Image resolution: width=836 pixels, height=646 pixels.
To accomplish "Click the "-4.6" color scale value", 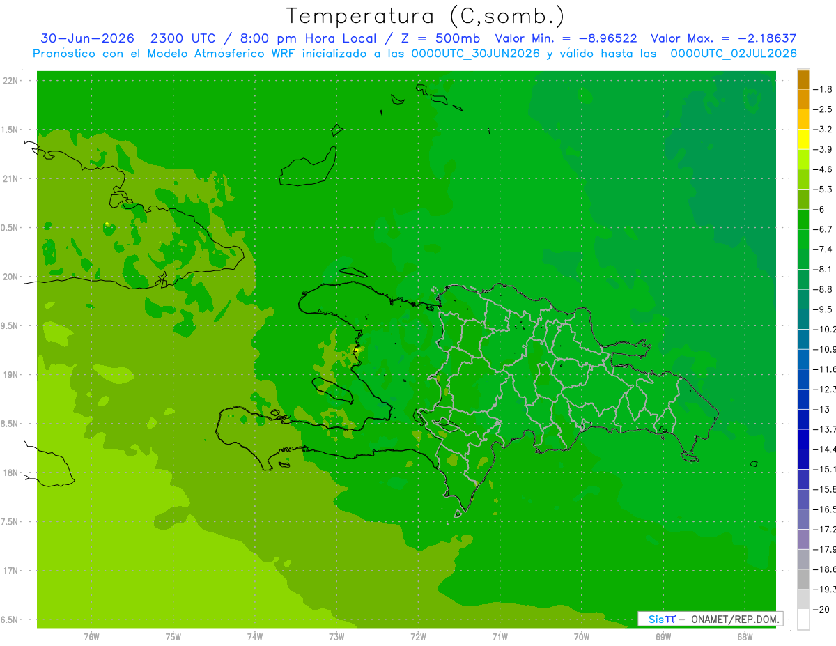I will [824, 169].
